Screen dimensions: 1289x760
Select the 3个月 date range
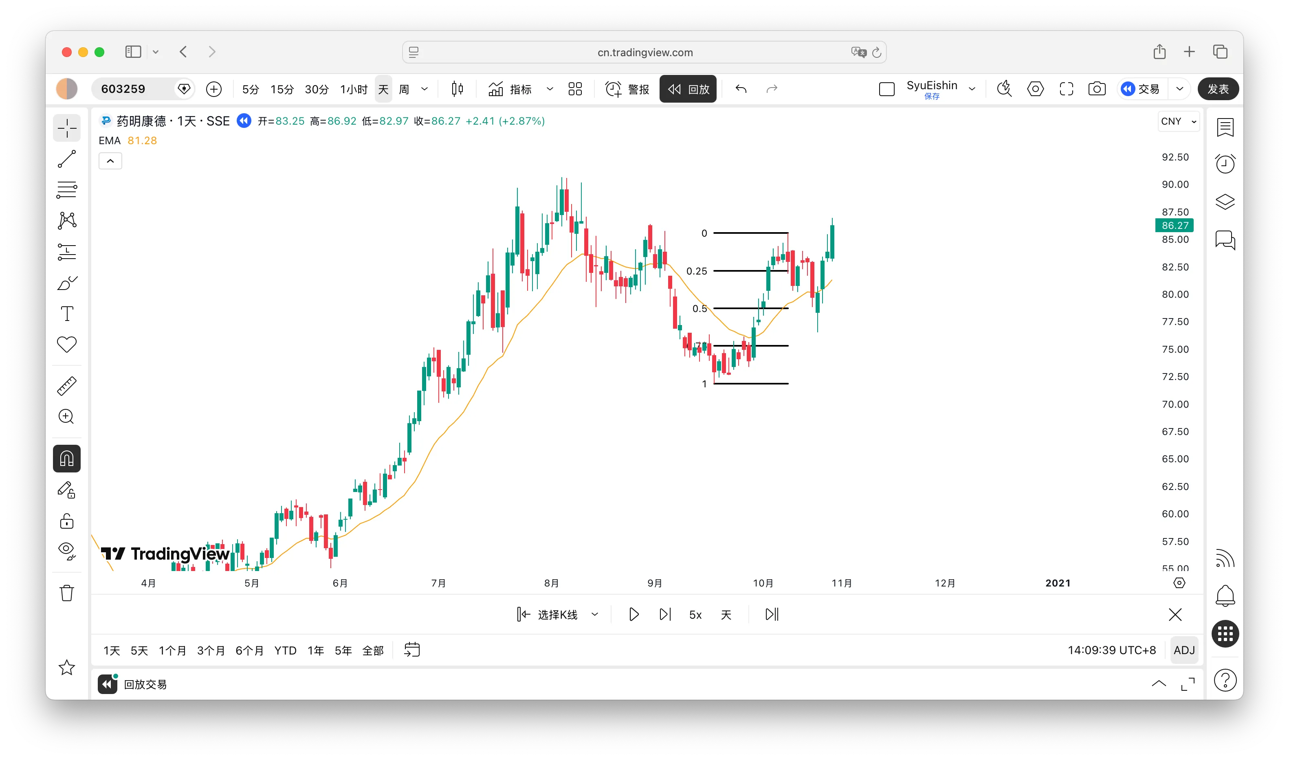click(211, 650)
